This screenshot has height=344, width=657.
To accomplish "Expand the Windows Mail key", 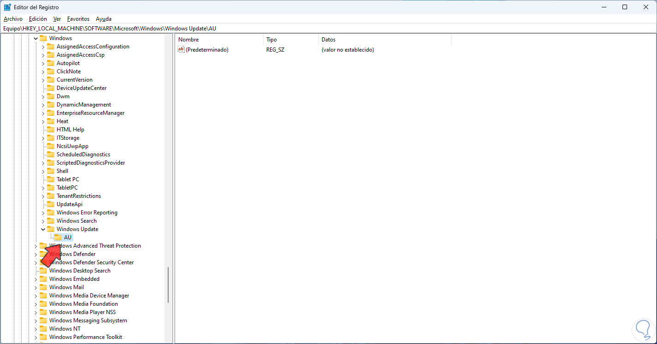I will pos(36,287).
